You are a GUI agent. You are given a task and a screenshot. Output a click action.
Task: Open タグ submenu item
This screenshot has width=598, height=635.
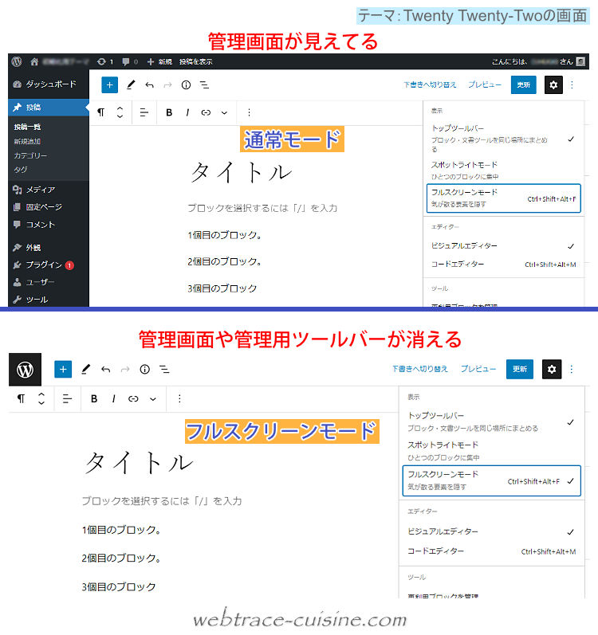(20, 170)
